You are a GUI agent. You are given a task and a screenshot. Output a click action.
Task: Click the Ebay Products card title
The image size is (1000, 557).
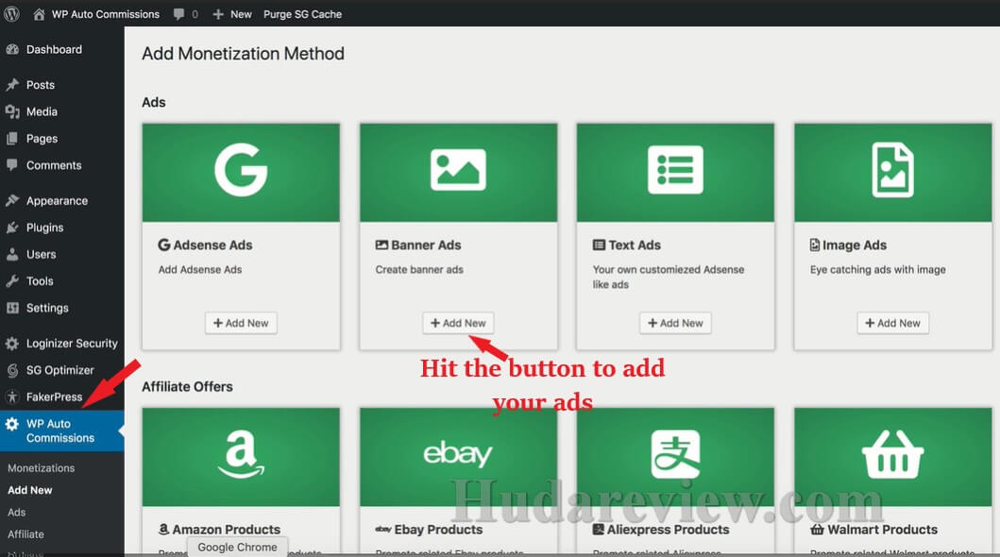click(430, 530)
